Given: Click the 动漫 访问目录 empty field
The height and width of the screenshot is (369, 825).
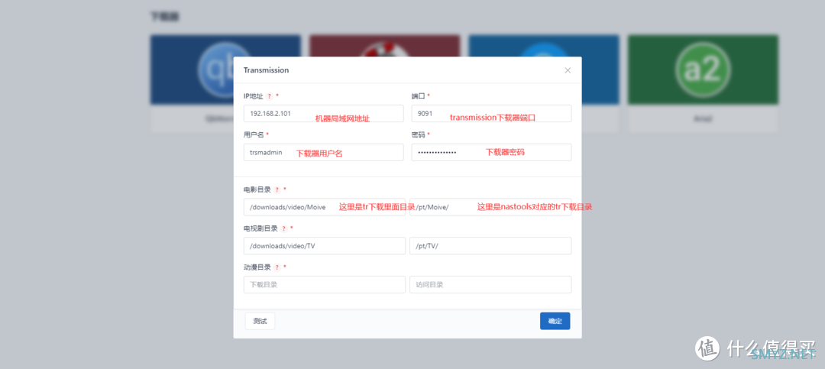Looking at the screenshot, I should click(490, 285).
